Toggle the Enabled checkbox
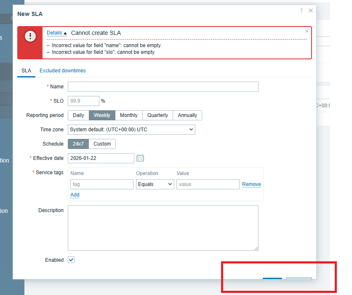352x295 pixels. click(x=71, y=260)
